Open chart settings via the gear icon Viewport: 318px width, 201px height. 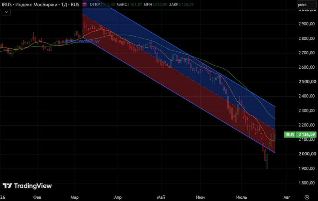coord(307,197)
